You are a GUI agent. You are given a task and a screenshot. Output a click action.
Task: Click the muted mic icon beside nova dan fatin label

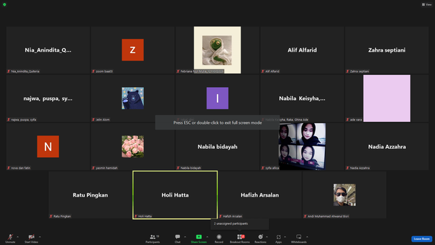pos(9,168)
